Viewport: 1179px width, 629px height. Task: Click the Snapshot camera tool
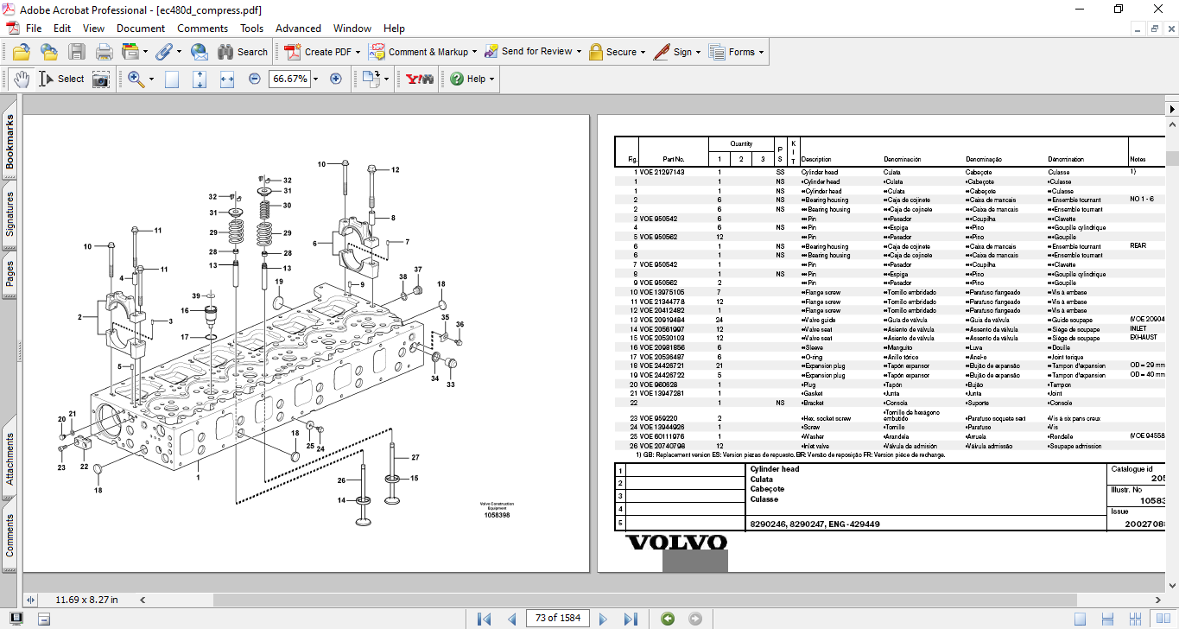[101, 79]
